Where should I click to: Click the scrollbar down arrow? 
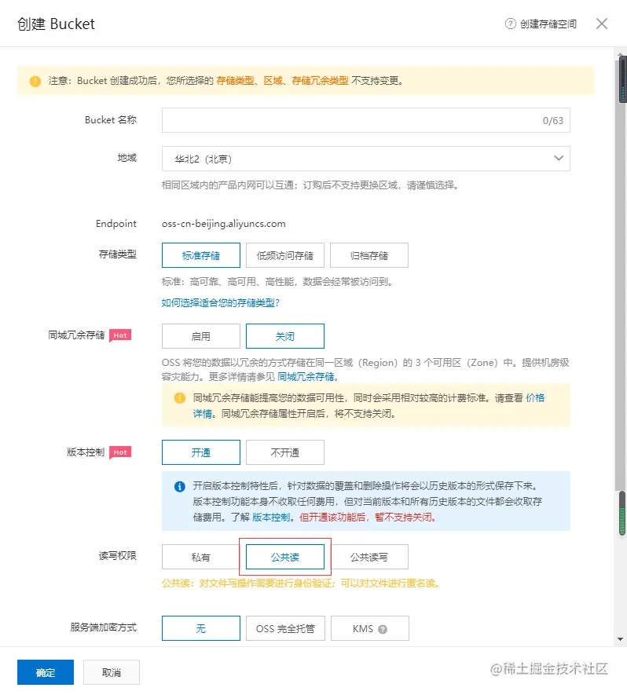pos(621,639)
